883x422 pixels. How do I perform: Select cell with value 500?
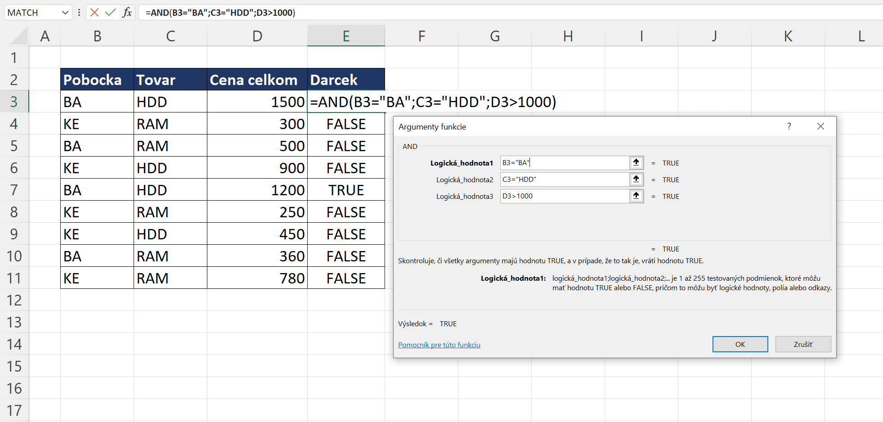pos(257,146)
